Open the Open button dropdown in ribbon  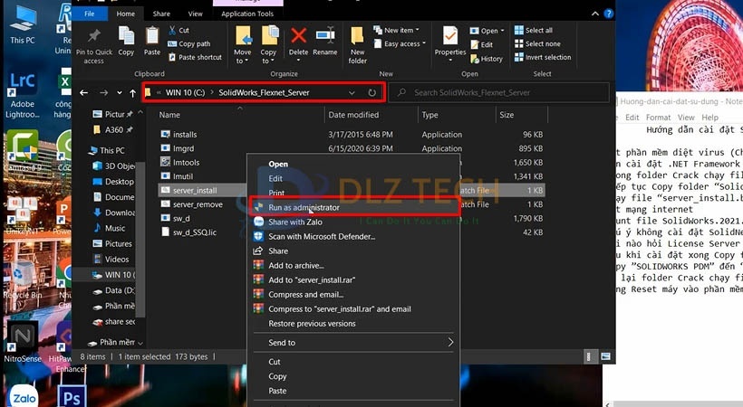(502, 31)
